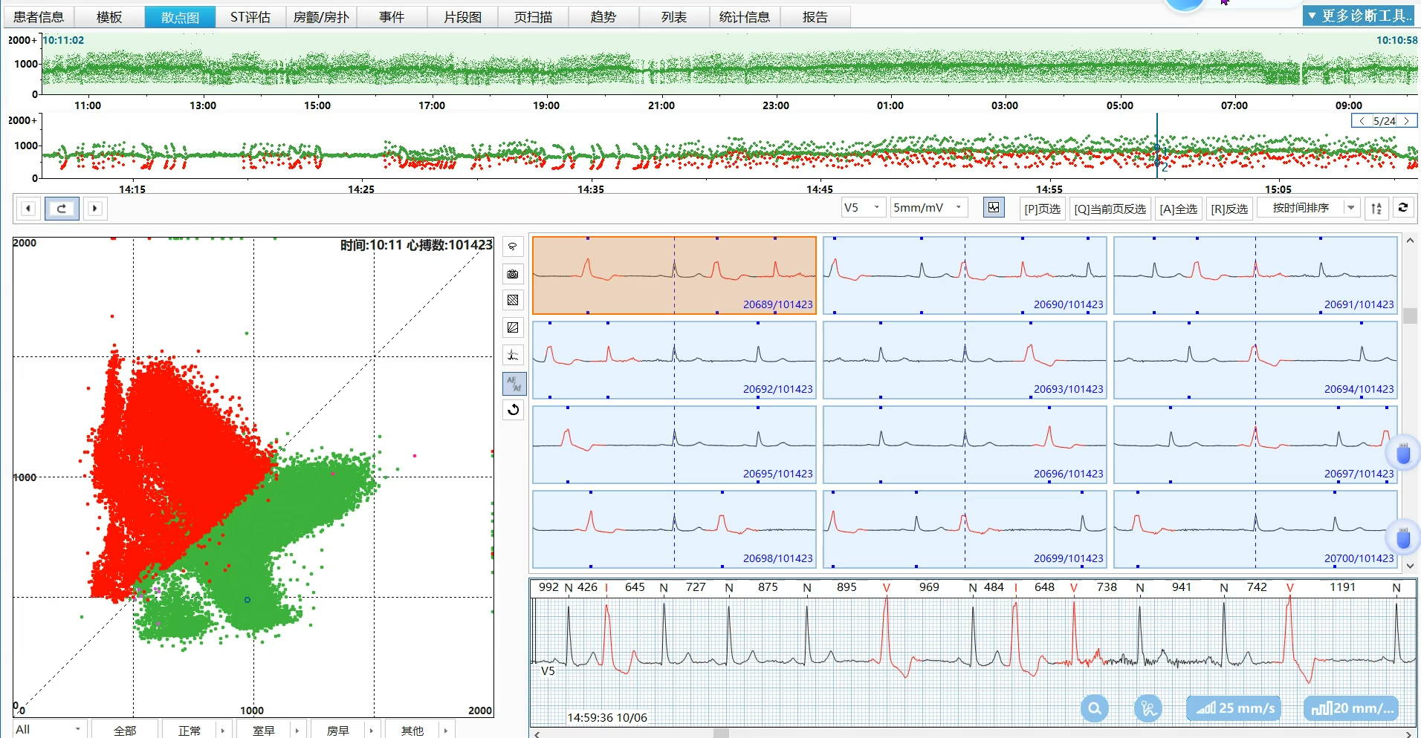Image resolution: width=1421 pixels, height=738 pixels.
Task: Click the 全部 category button
Action: pos(124,731)
